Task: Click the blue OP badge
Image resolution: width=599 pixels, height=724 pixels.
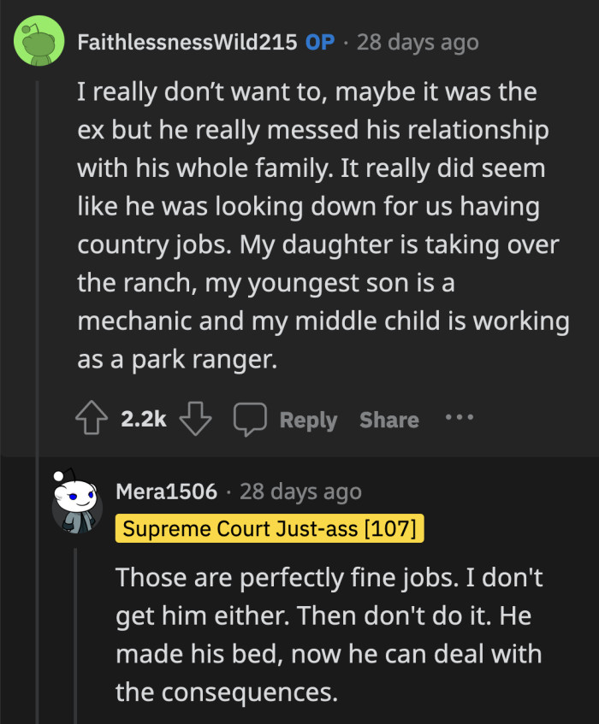Action: point(318,41)
